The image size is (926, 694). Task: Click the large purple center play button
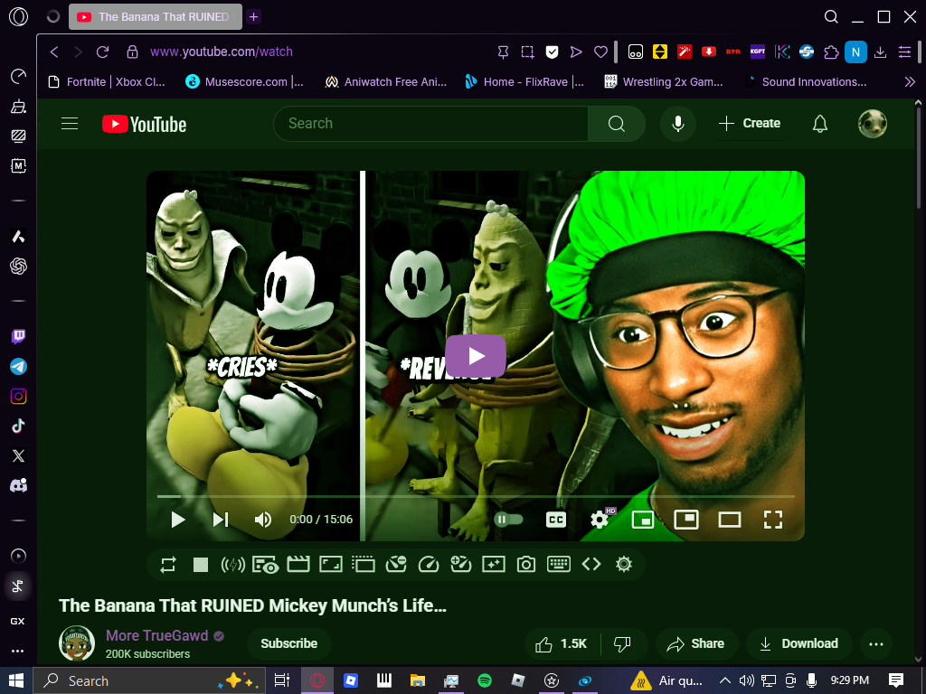(476, 356)
